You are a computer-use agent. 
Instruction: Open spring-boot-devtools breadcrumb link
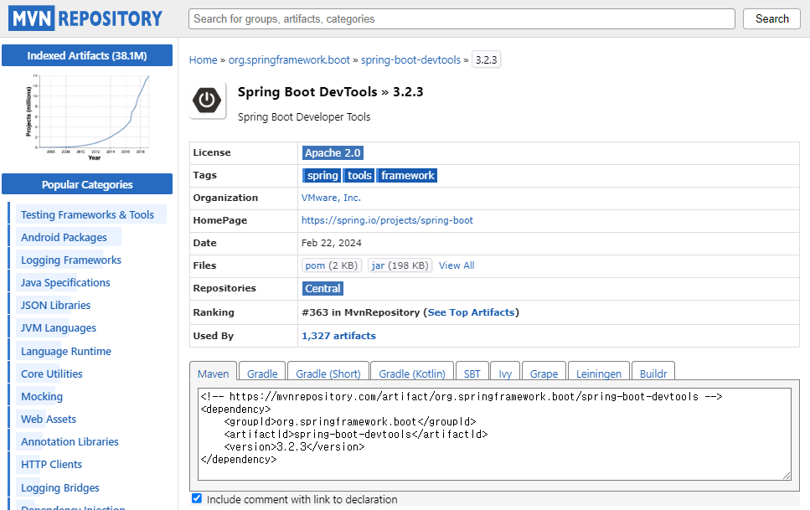tap(410, 60)
